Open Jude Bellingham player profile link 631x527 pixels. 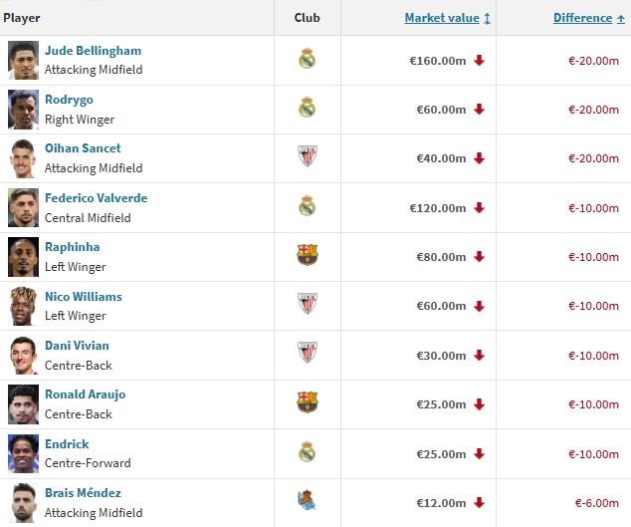point(93,51)
